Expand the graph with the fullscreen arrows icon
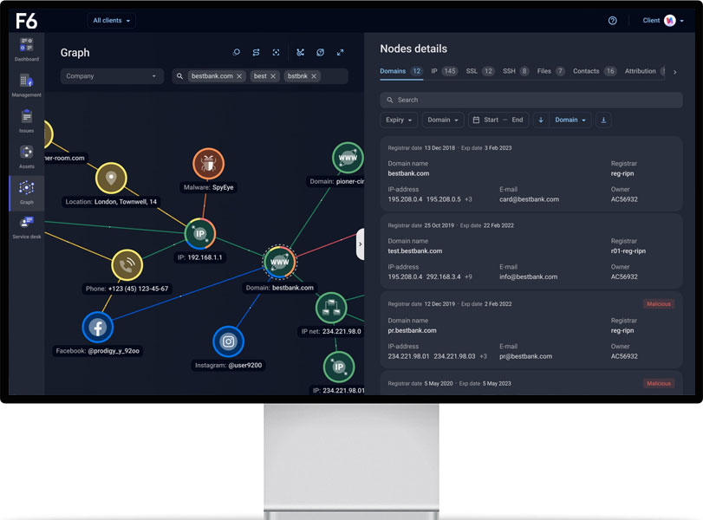This screenshot has height=520, width=703. tap(341, 53)
